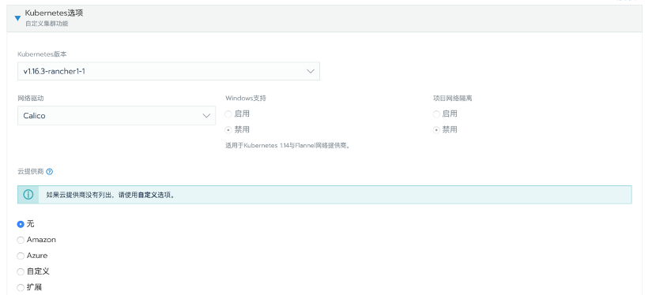Screen dimensions: 656x295
Task: Select 禁用 under 项目网络隔离
Action: (x=436, y=130)
